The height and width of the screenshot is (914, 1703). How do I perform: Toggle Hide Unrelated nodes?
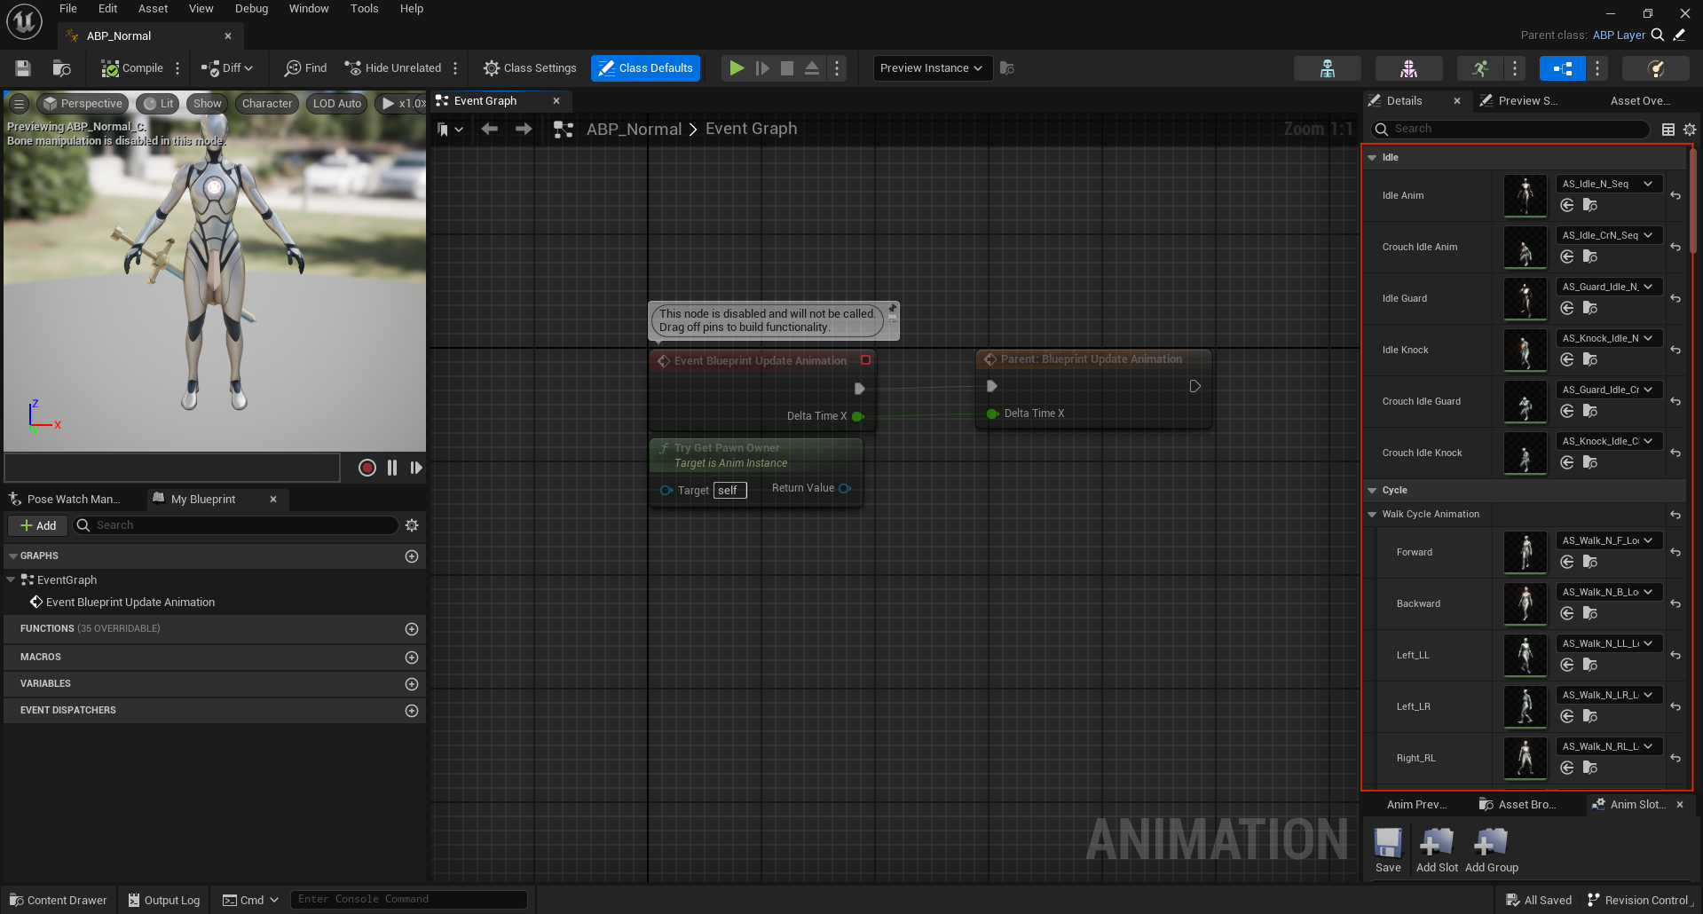[393, 68]
